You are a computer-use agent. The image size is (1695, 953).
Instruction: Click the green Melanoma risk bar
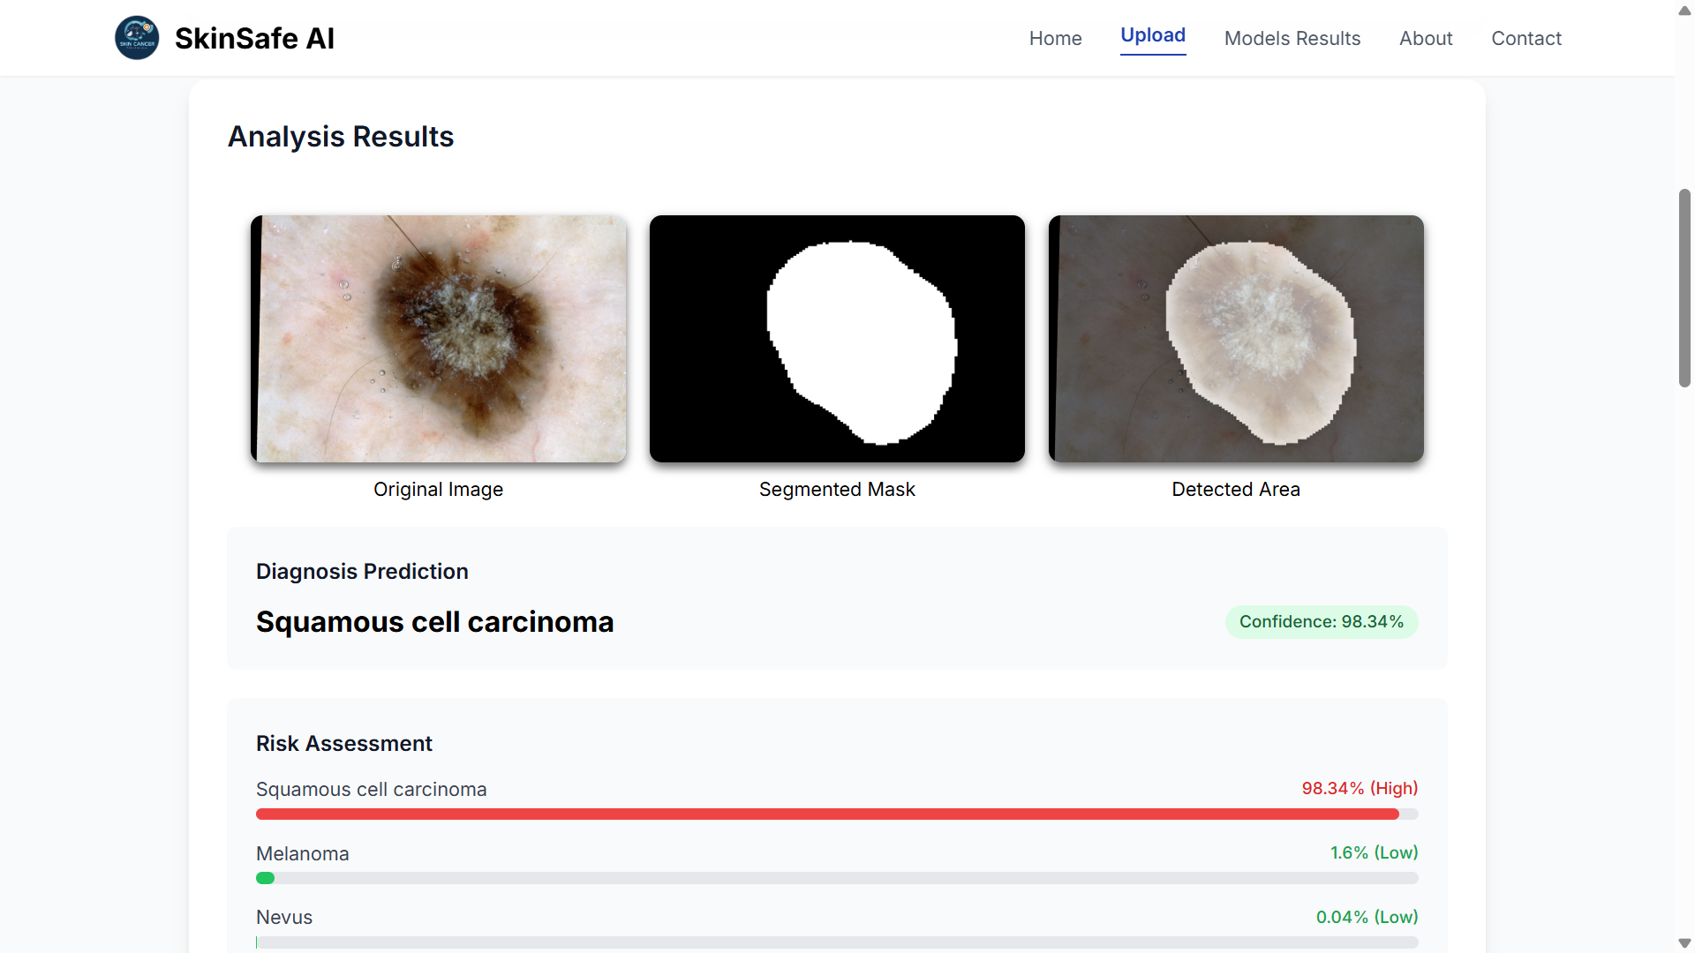coord(265,878)
